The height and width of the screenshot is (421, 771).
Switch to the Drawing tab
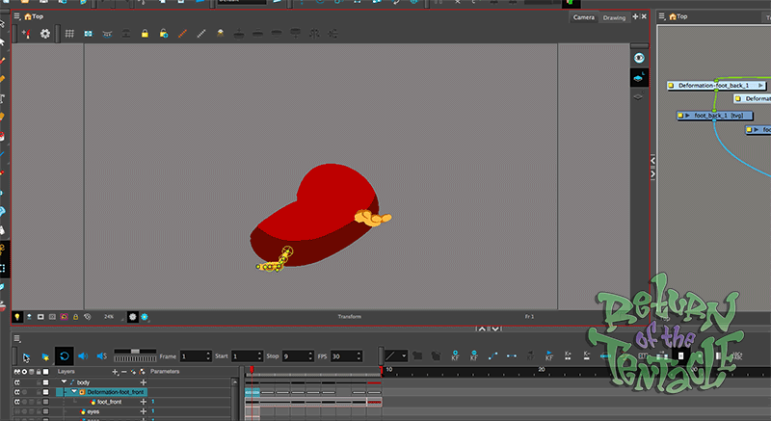click(614, 17)
